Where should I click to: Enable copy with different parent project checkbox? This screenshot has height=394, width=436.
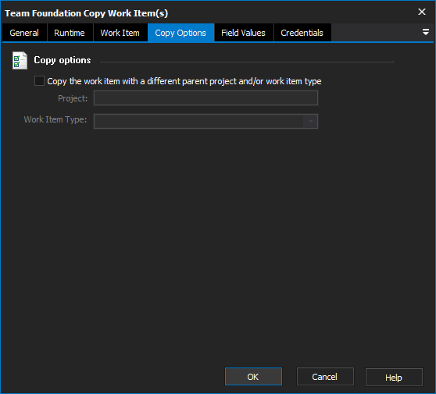pos(39,81)
